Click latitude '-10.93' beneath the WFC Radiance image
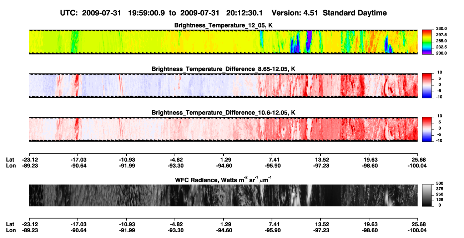 pos(127,224)
